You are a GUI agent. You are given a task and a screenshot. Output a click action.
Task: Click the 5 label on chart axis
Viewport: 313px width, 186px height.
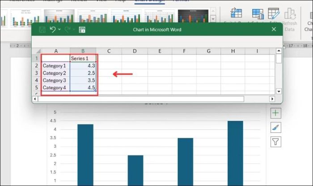55,112
